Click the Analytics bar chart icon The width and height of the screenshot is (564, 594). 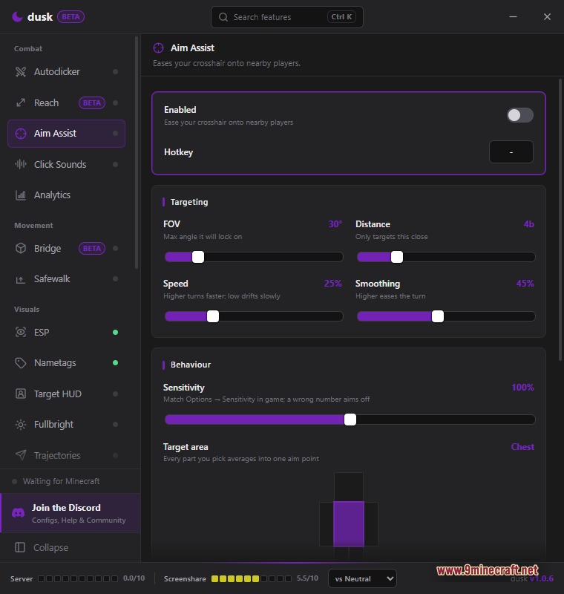21,195
